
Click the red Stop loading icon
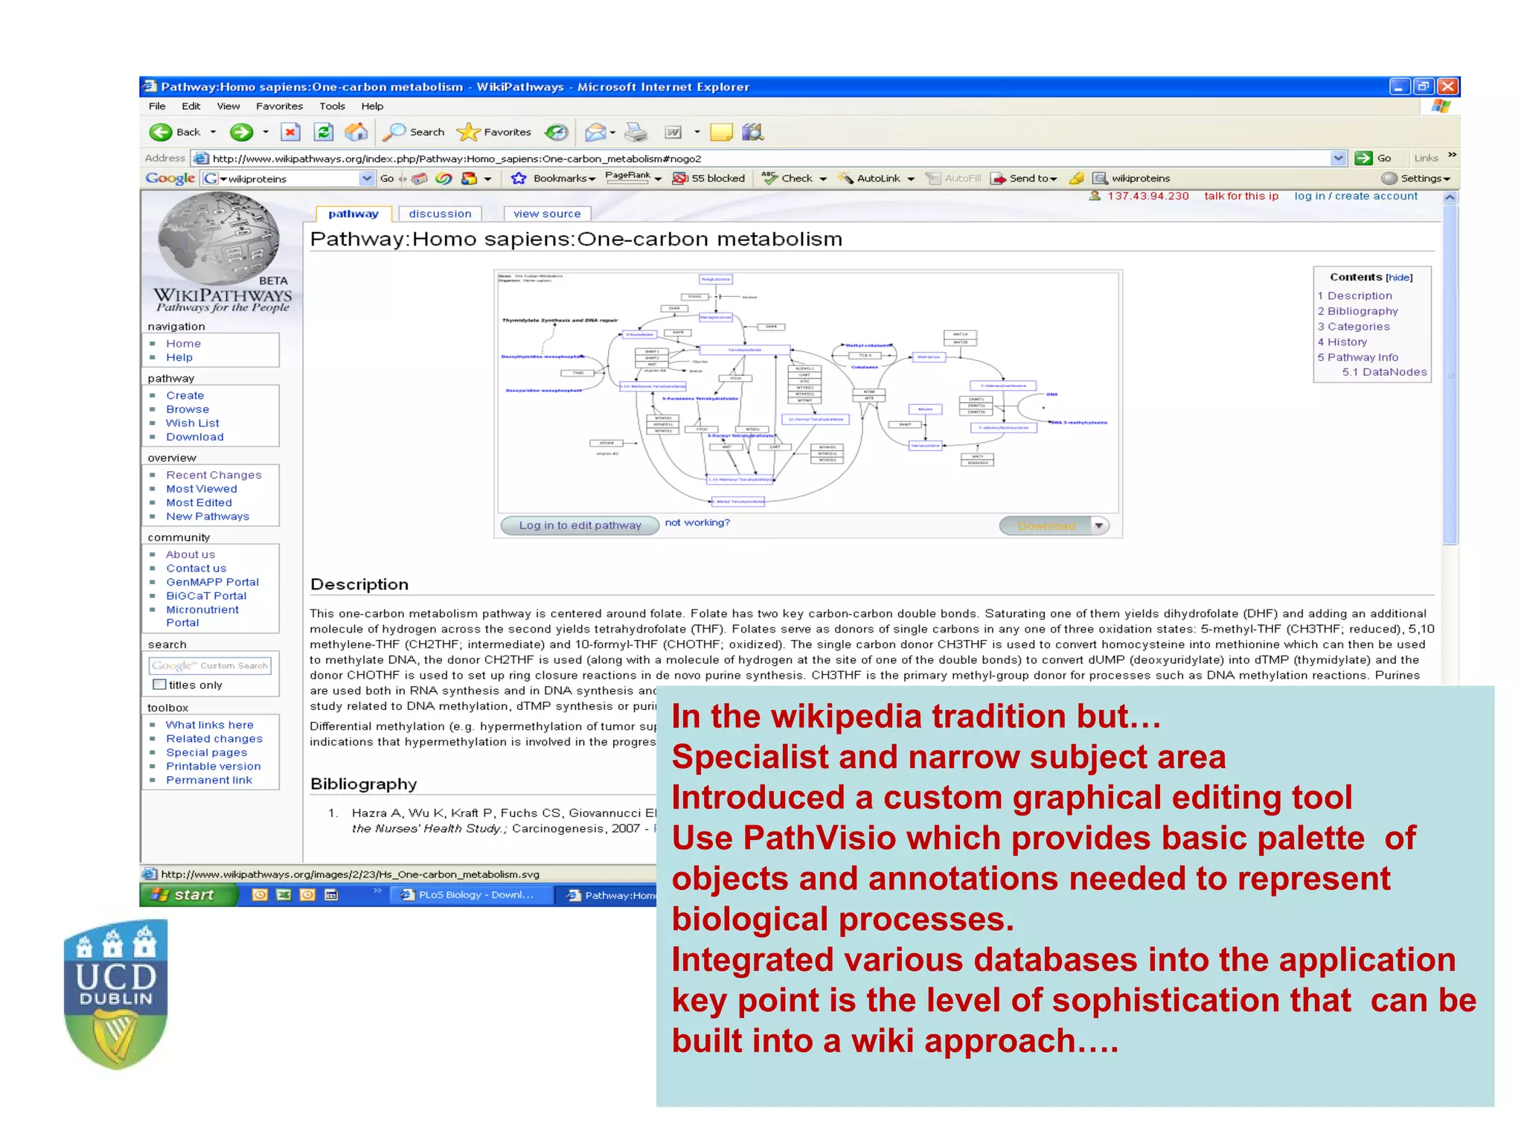point(290,132)
